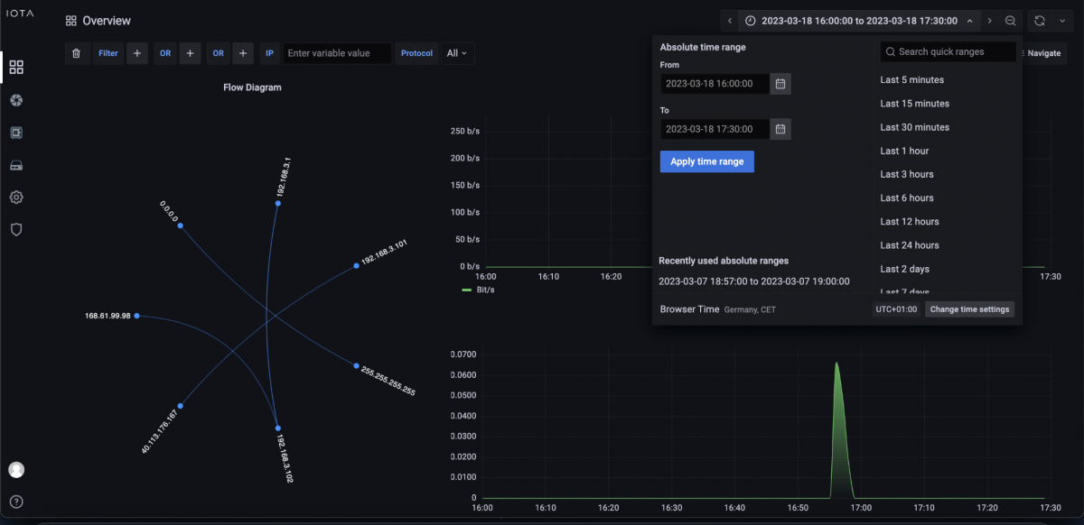This screenshot has height=525, width=1084.
Task: Click Change time settings button
Action: pyautogui.click(x=969, y=309)
